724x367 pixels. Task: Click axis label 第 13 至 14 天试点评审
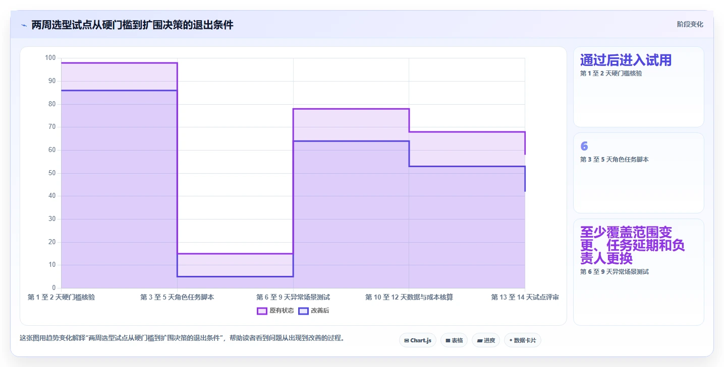point(525,298)
